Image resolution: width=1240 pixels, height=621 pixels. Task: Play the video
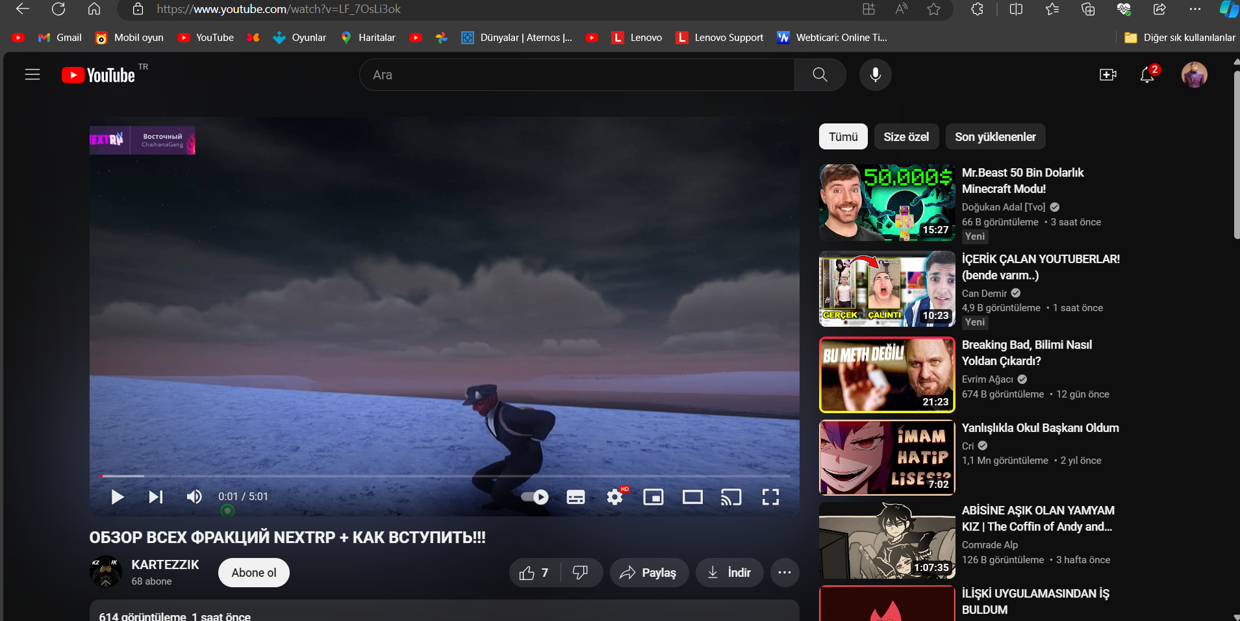[118, 497]
